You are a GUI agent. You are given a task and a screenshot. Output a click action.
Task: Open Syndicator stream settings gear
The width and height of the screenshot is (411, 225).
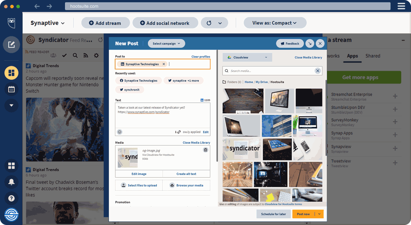tap(96, 55)
